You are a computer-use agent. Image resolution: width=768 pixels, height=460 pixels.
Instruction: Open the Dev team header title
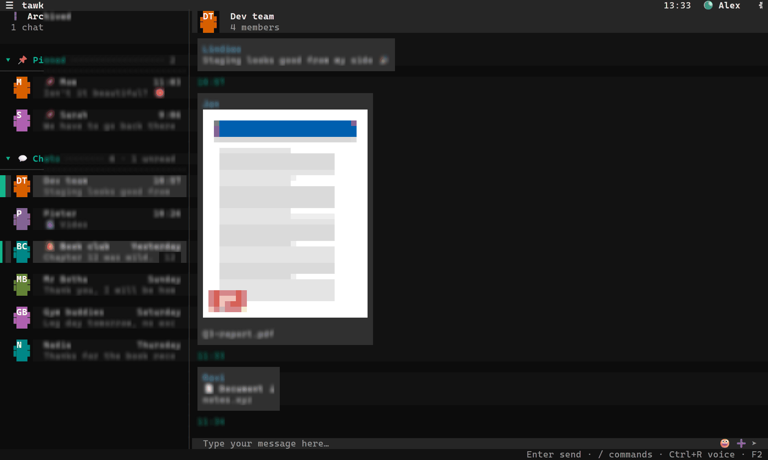(x=252, y=16)
